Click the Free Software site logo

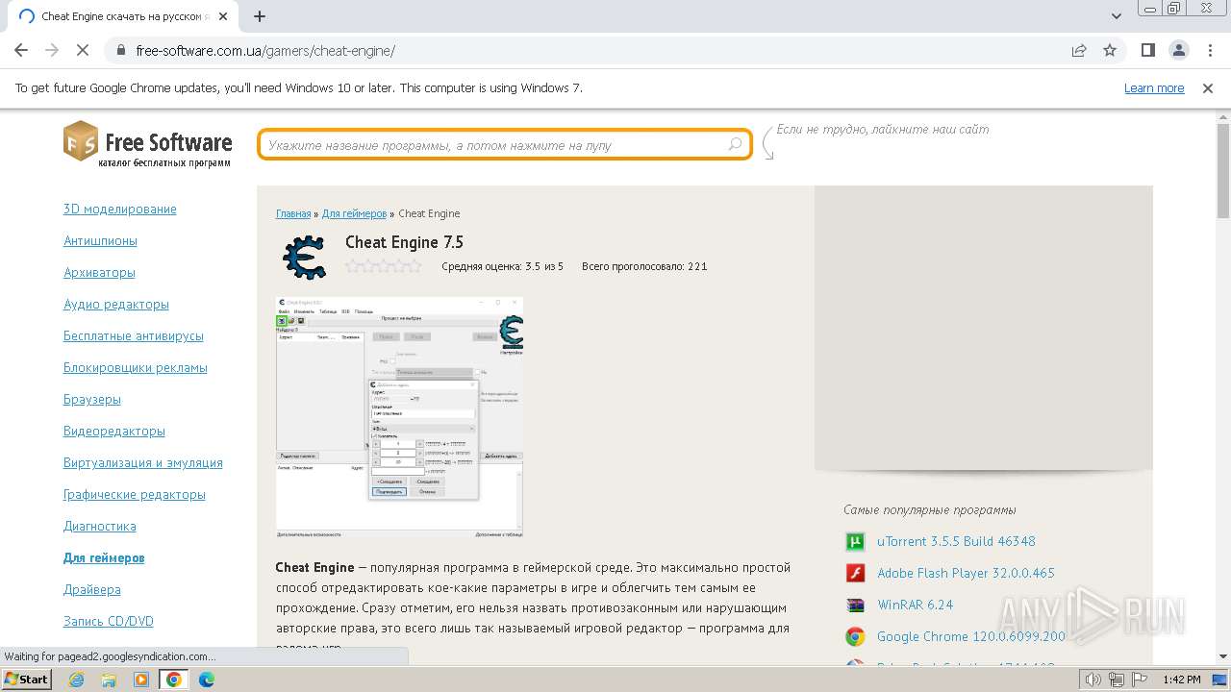click(x=148, y=144)
